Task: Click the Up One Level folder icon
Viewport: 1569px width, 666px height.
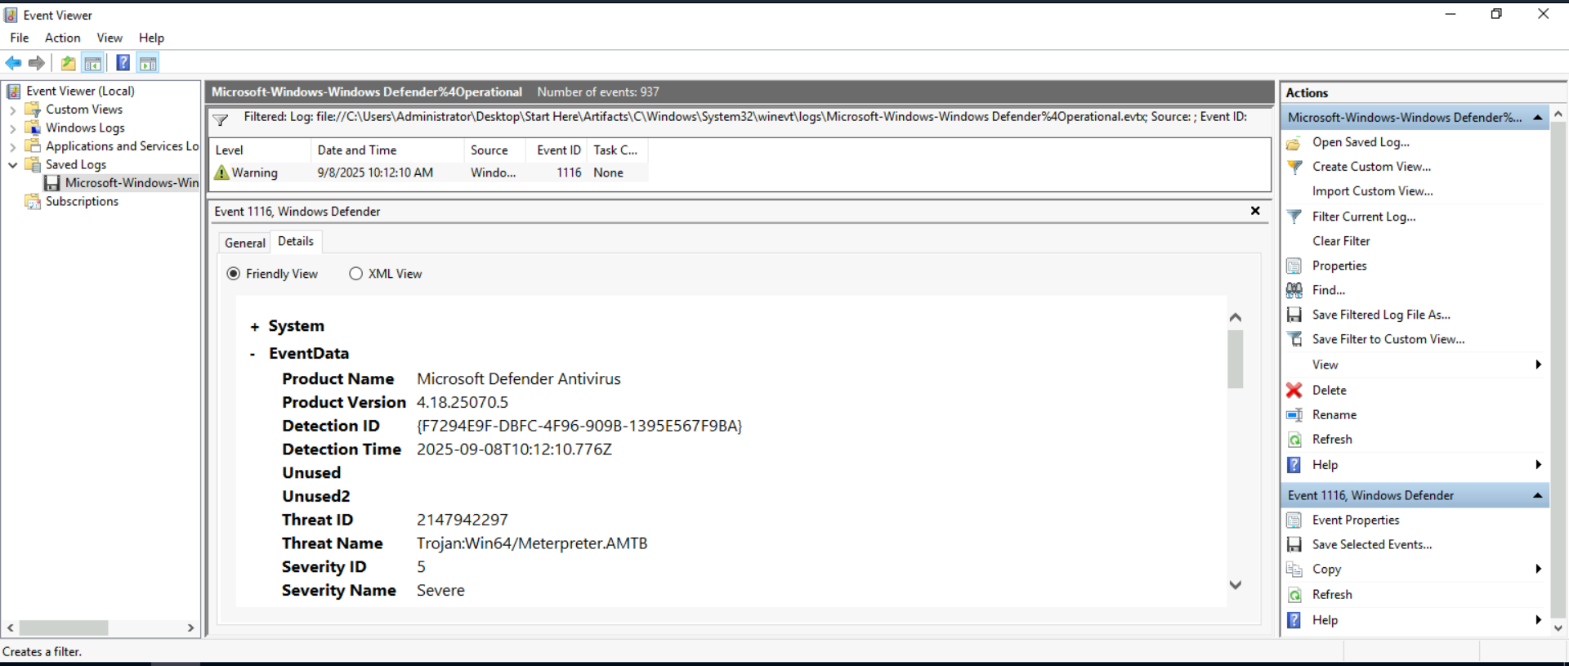Action: click(x=69, y=63)
